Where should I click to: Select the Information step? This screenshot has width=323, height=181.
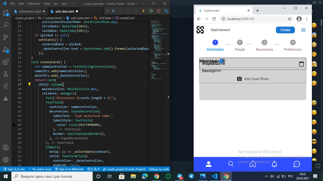[215, 46]
